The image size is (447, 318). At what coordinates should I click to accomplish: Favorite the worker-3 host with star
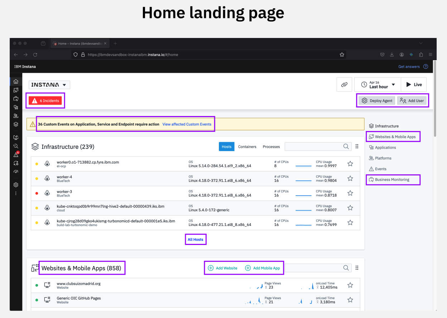pyautogui.click(x=350, y=193)
